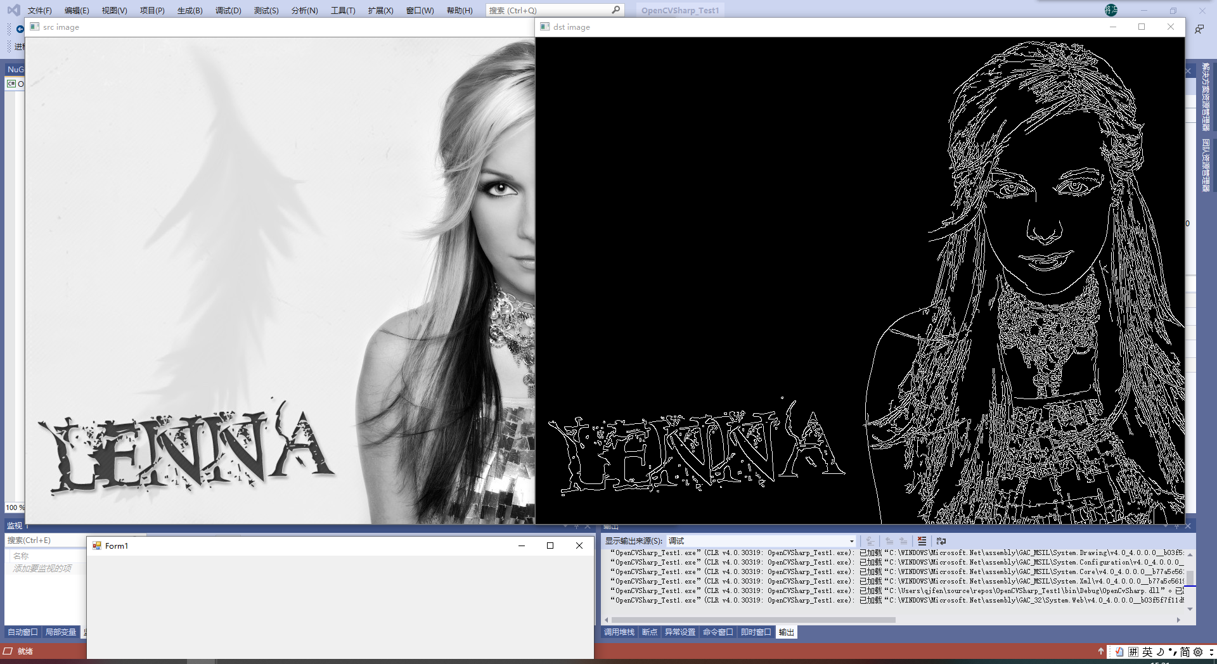The height and width of the screenshot is (664, 1217).
Task: Close the Form1 window
Action: pos(579,546)
